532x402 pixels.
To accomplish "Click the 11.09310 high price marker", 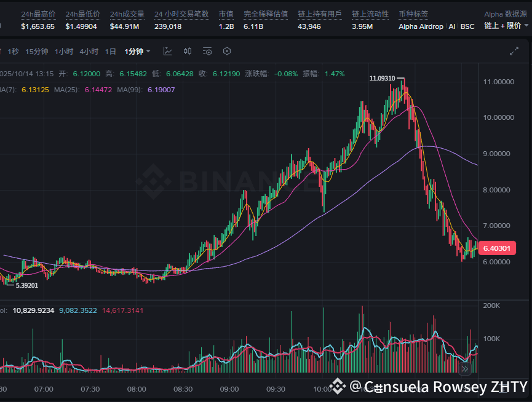I will click(x=382, y=78).
